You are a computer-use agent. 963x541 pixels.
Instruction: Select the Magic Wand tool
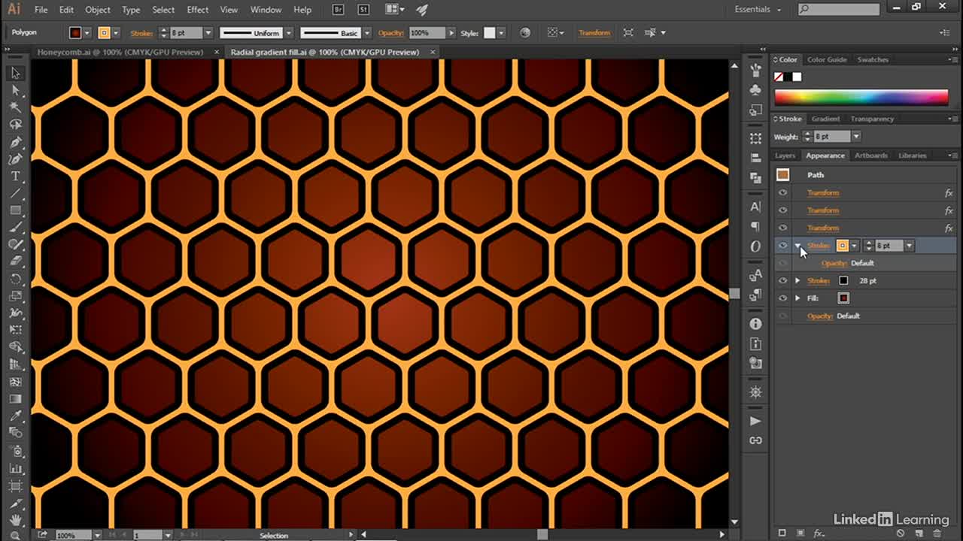tap(15, 107)
